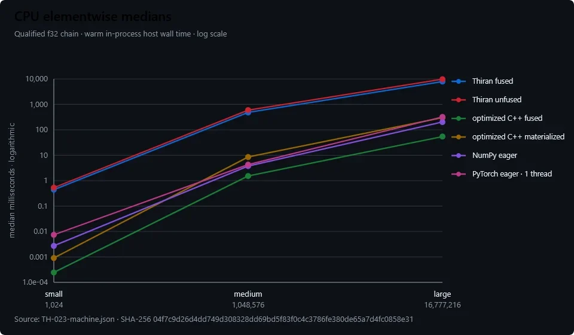Viewport: 574px width, 335px height.
Task: Click optimized C++ materialized legend marker
Action: pos(459,137)
